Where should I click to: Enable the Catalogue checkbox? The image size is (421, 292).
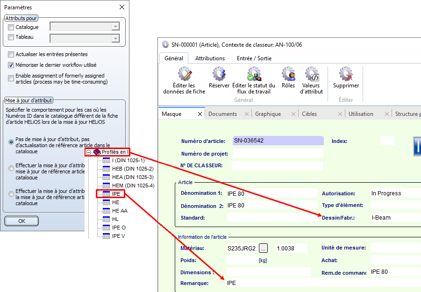point(11,27)
